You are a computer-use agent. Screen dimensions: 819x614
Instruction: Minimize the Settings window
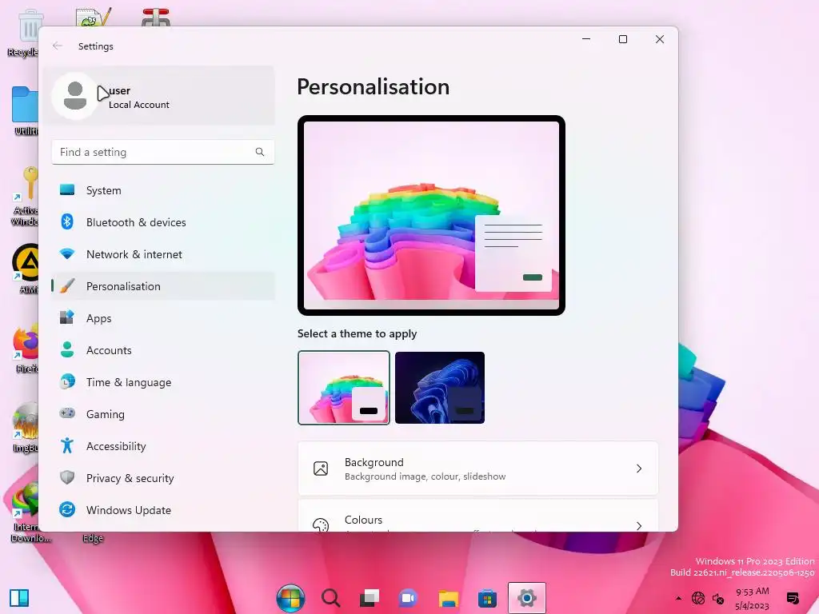click(586, 39)
